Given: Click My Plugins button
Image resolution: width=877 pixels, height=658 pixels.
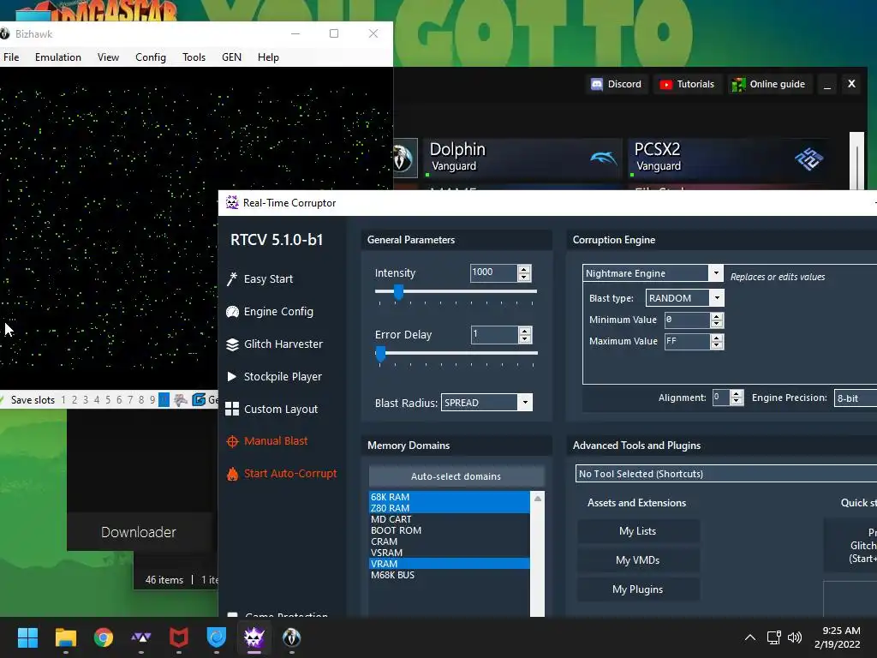Looking at the screenshot, I should coord(637,589).
